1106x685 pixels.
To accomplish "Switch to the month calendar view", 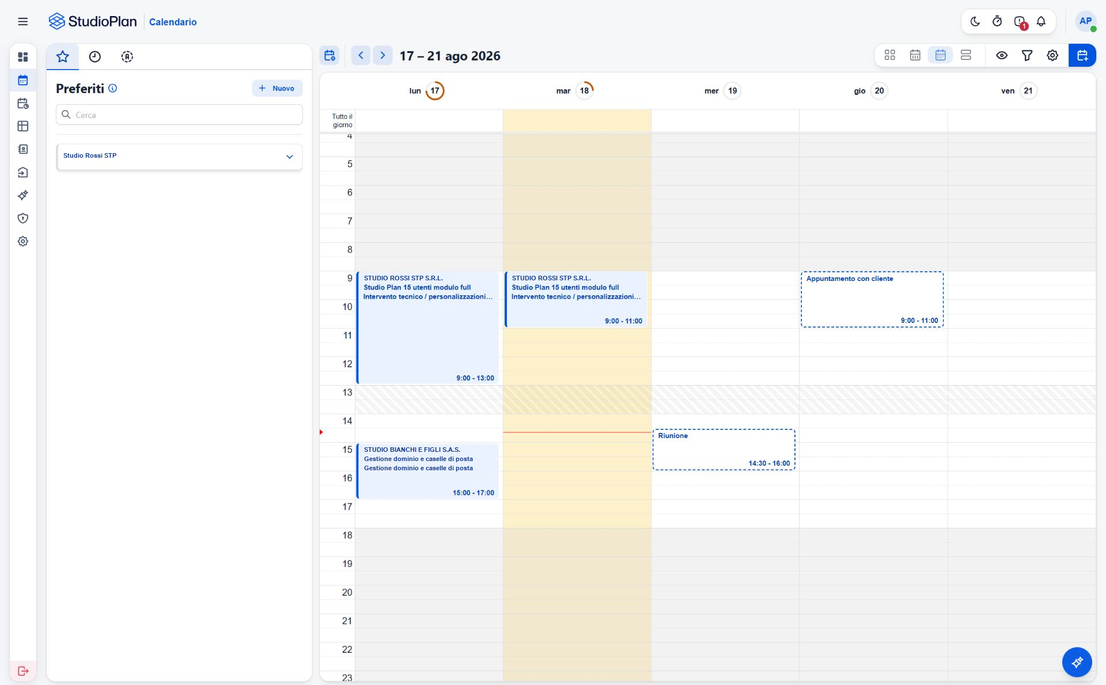I will pyautogui.click(x=915, y=55).
